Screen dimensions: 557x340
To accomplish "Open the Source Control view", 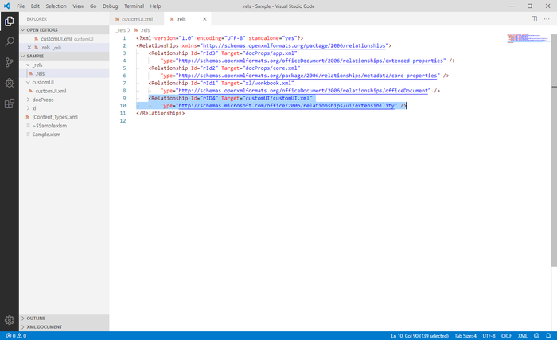I will tap(10, 61).
